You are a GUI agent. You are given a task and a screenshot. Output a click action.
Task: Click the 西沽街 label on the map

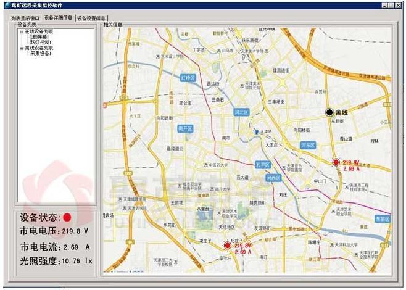tap(213, 84)
